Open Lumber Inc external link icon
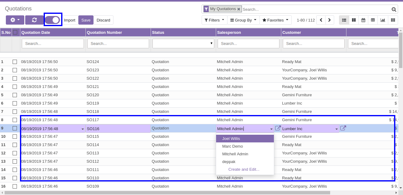Viewport: 403px width, 195px height. [343, 128]
